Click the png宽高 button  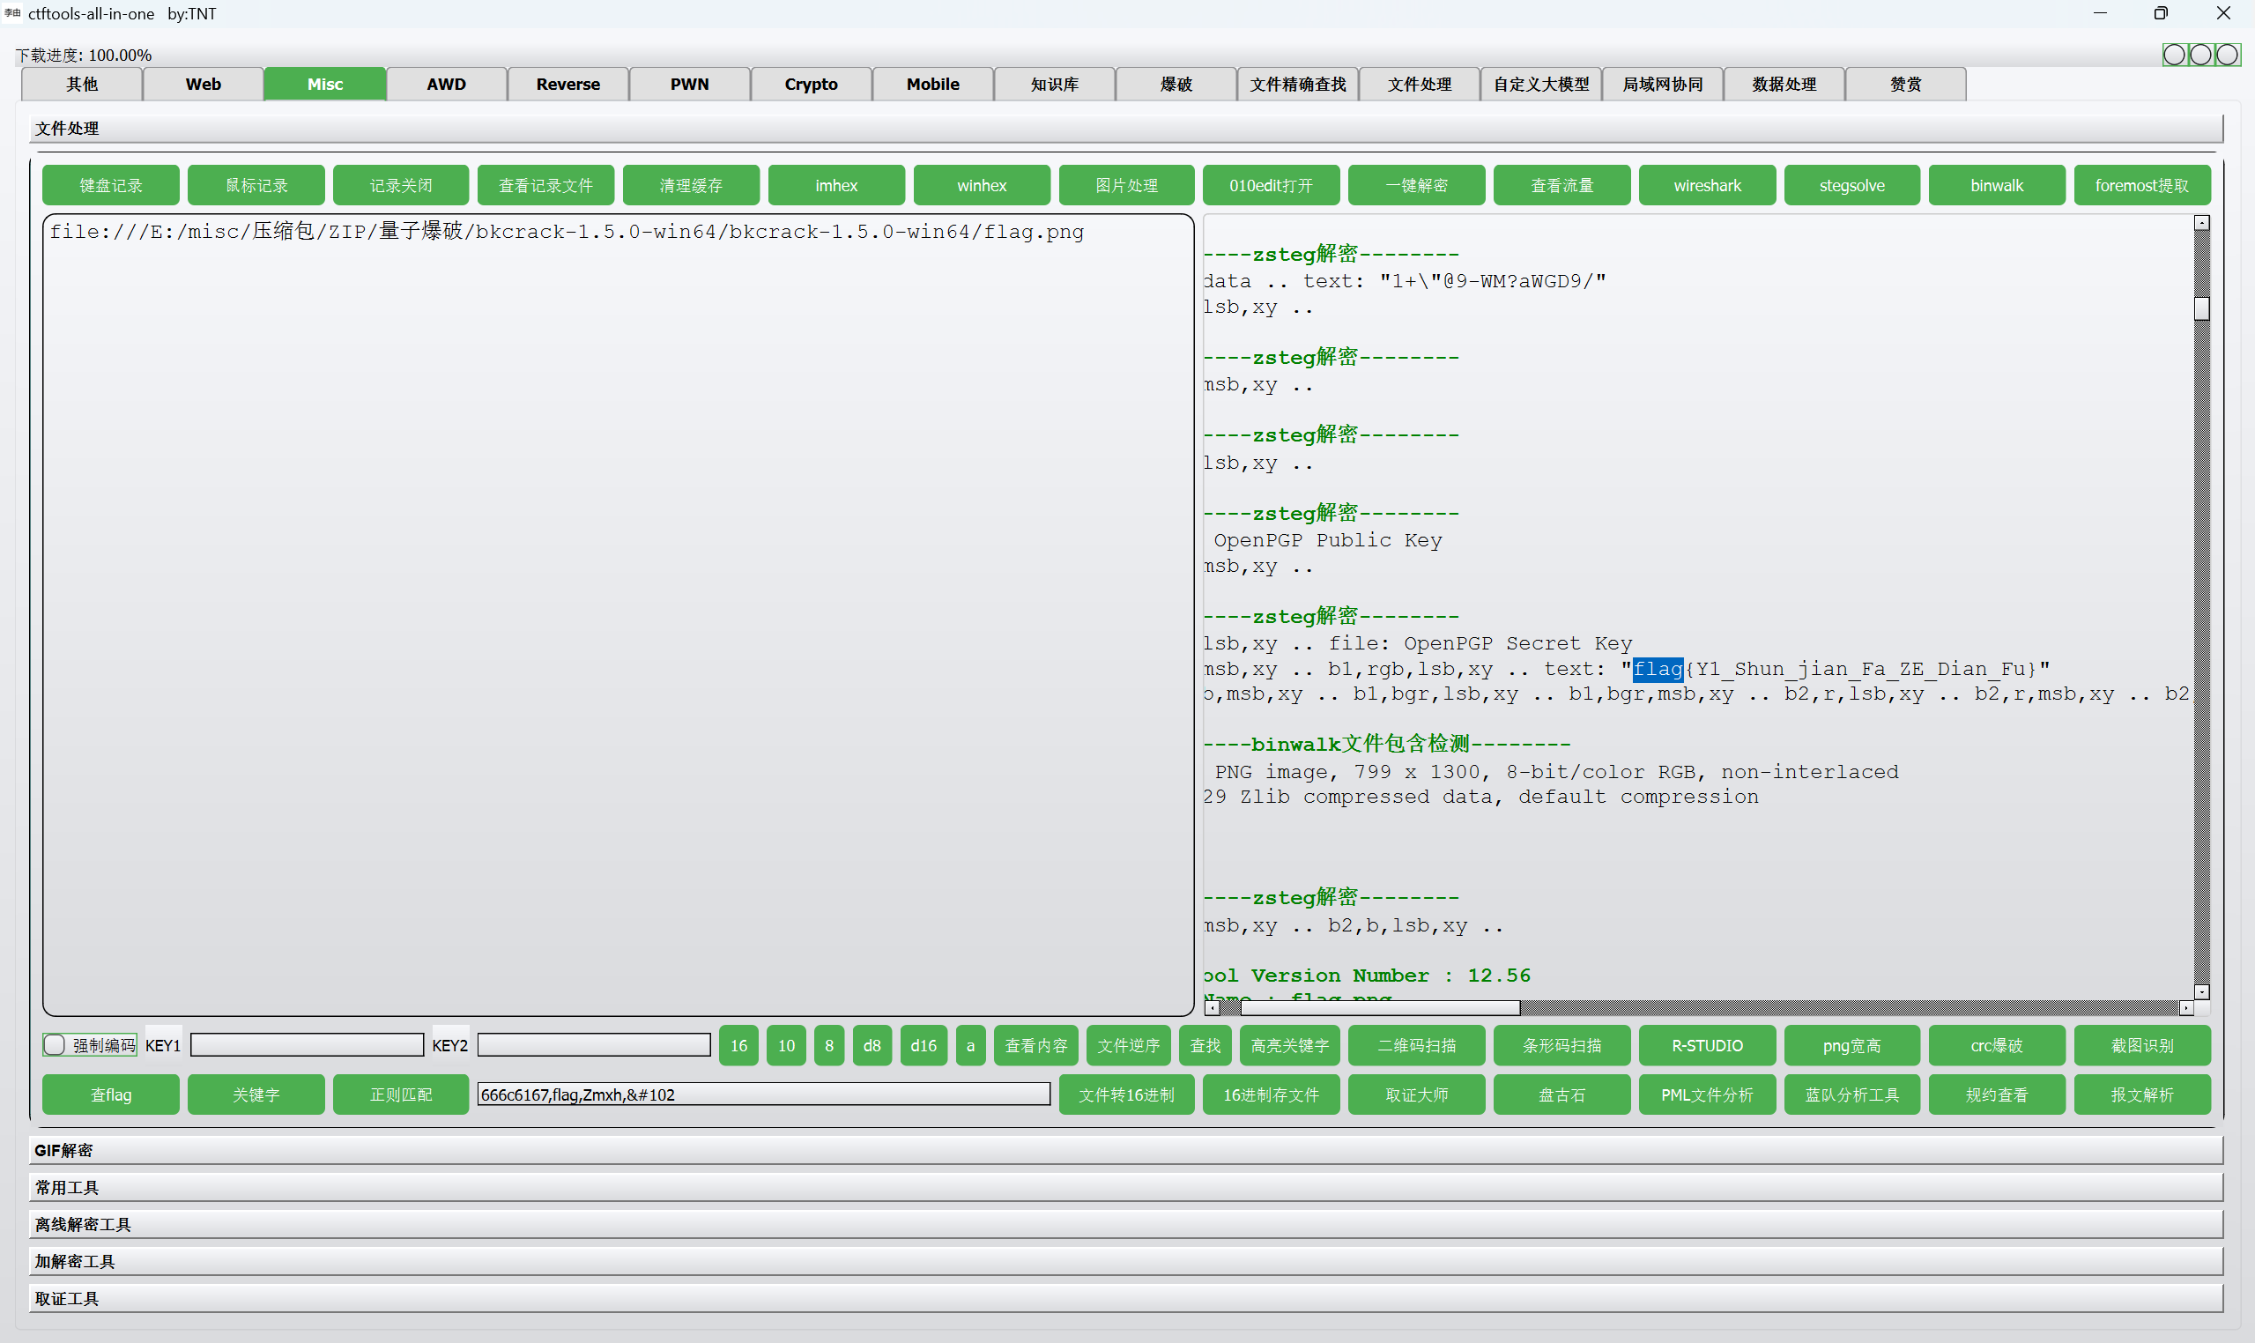[1852, 1045]
